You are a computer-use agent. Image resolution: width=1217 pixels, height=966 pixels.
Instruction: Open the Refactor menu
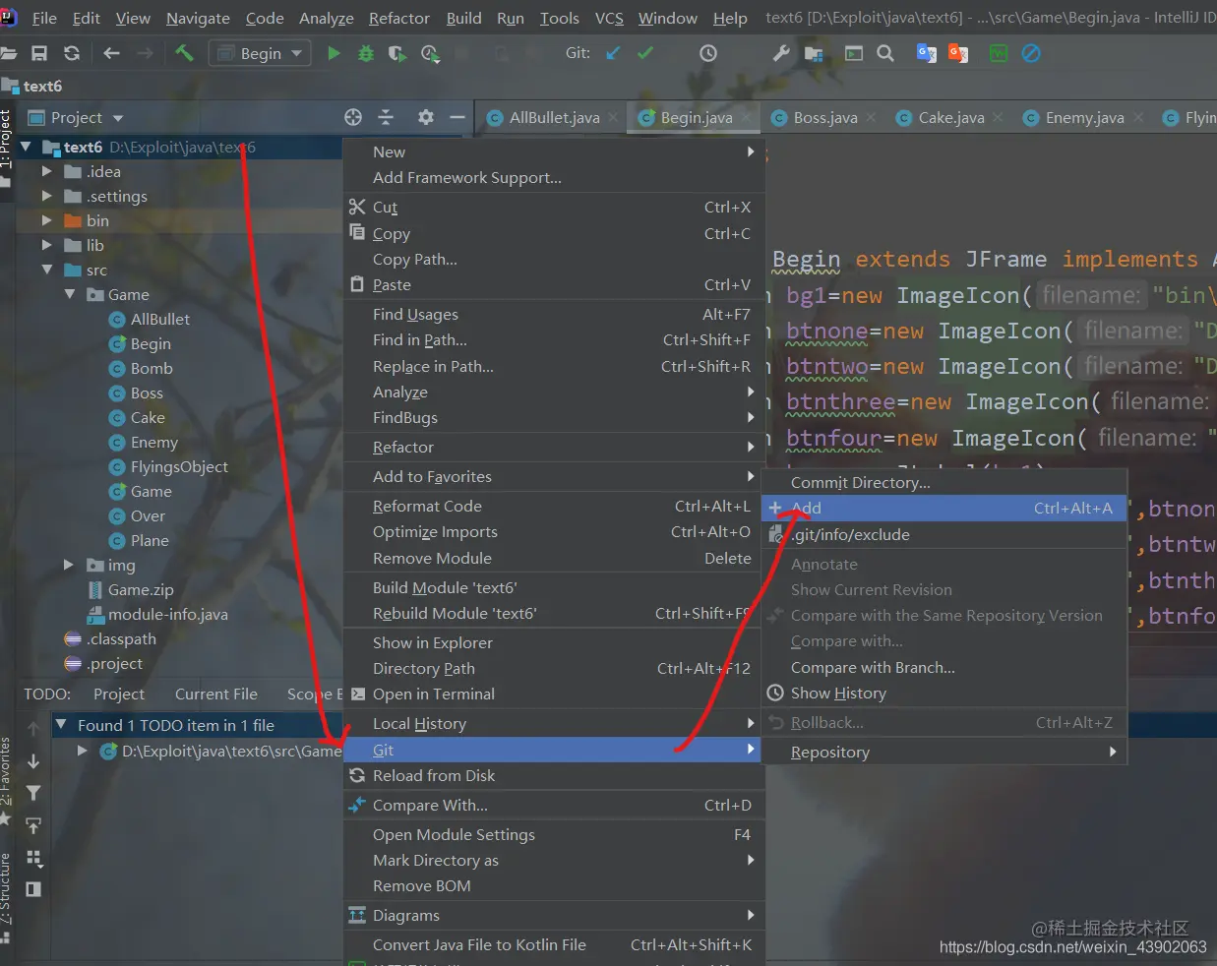pos(398,18)
